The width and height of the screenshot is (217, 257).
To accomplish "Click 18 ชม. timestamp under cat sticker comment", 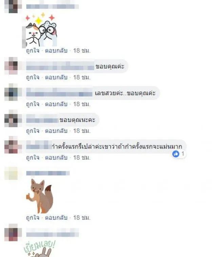I will pyautogui.click(x=82, y=51).
